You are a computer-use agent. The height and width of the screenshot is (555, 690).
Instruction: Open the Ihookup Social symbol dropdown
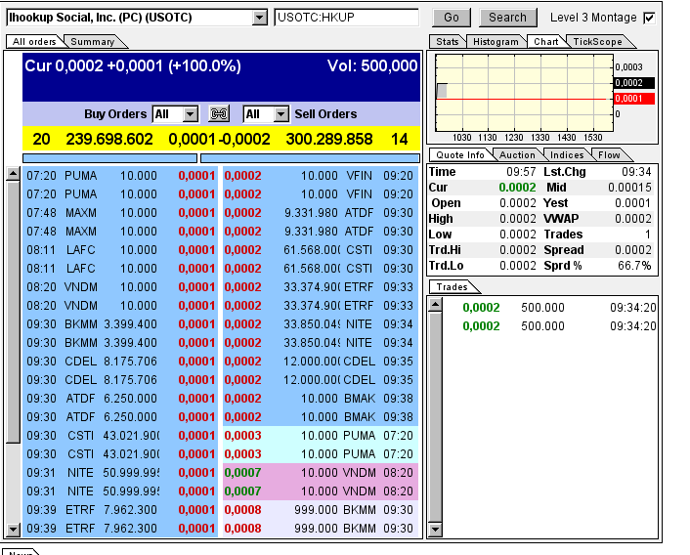click(259, 18)
